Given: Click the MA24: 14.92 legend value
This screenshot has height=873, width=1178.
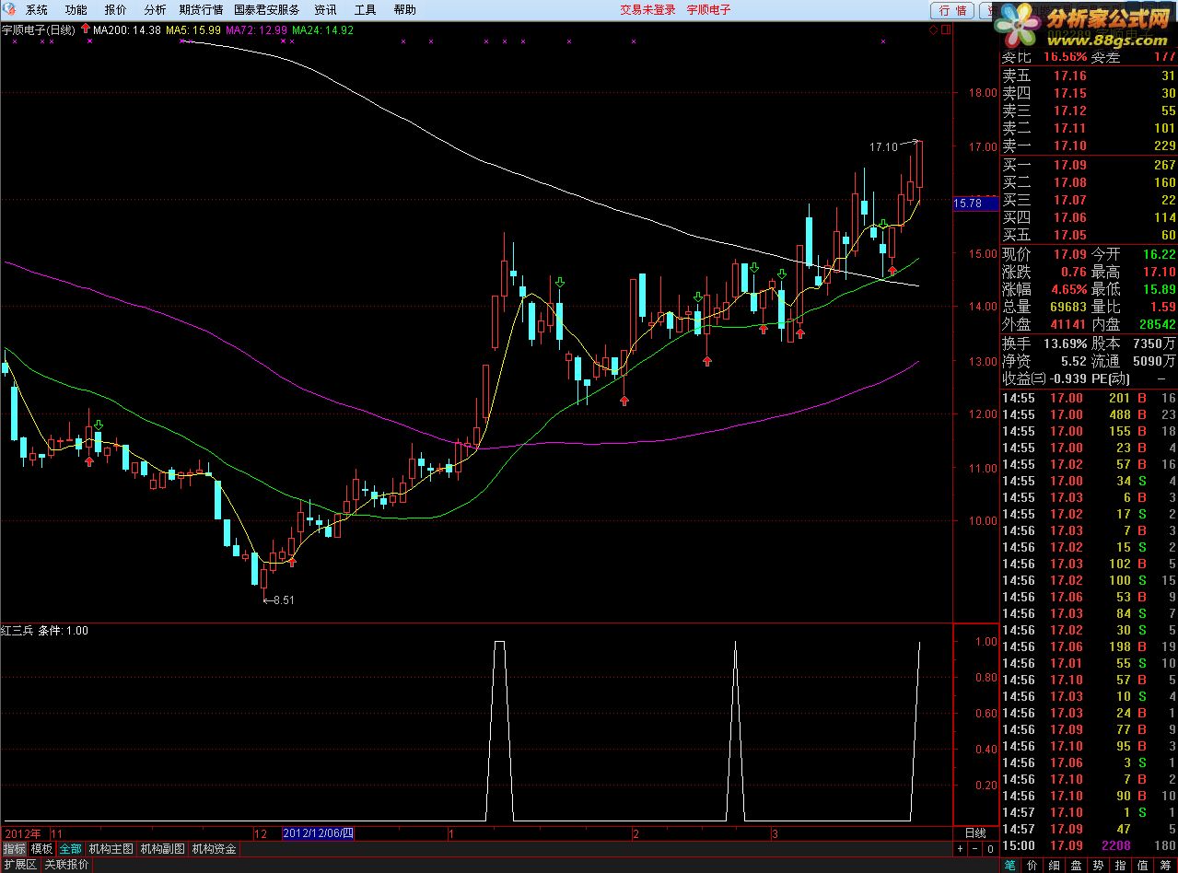Looking at the screenshot, I should (x=323, y=29).
